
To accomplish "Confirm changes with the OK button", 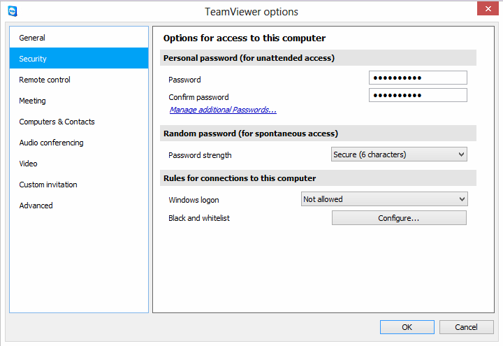I will [x=407, y=327].
